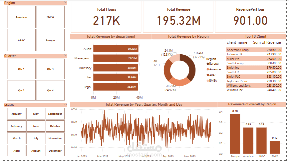Screen dimensions: 289x161
Task: Select the Williams Inc table row
Action: coord(254,90)
